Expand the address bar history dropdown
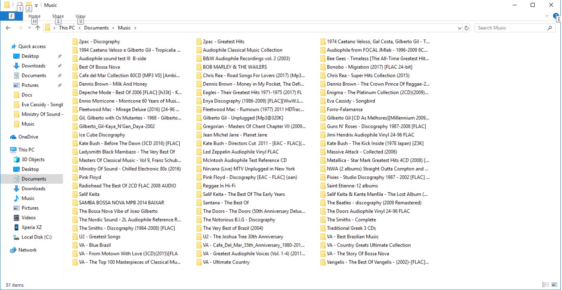 point(459,28)
